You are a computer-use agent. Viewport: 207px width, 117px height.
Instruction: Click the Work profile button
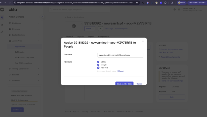click(x=182, y=3)
